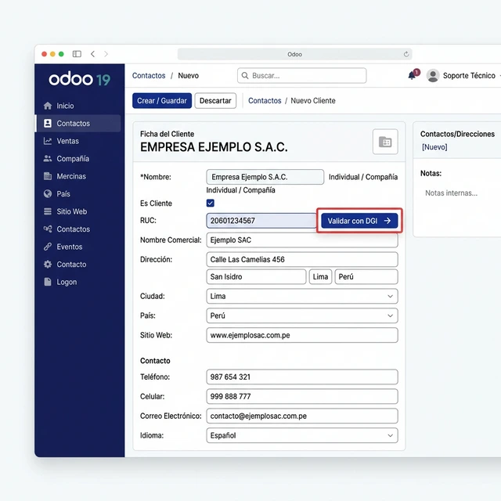Toggle the browser sidebar panel icon
Image resolution: width=501 pixels, height=501 pixels.
[x=77, y=54]
